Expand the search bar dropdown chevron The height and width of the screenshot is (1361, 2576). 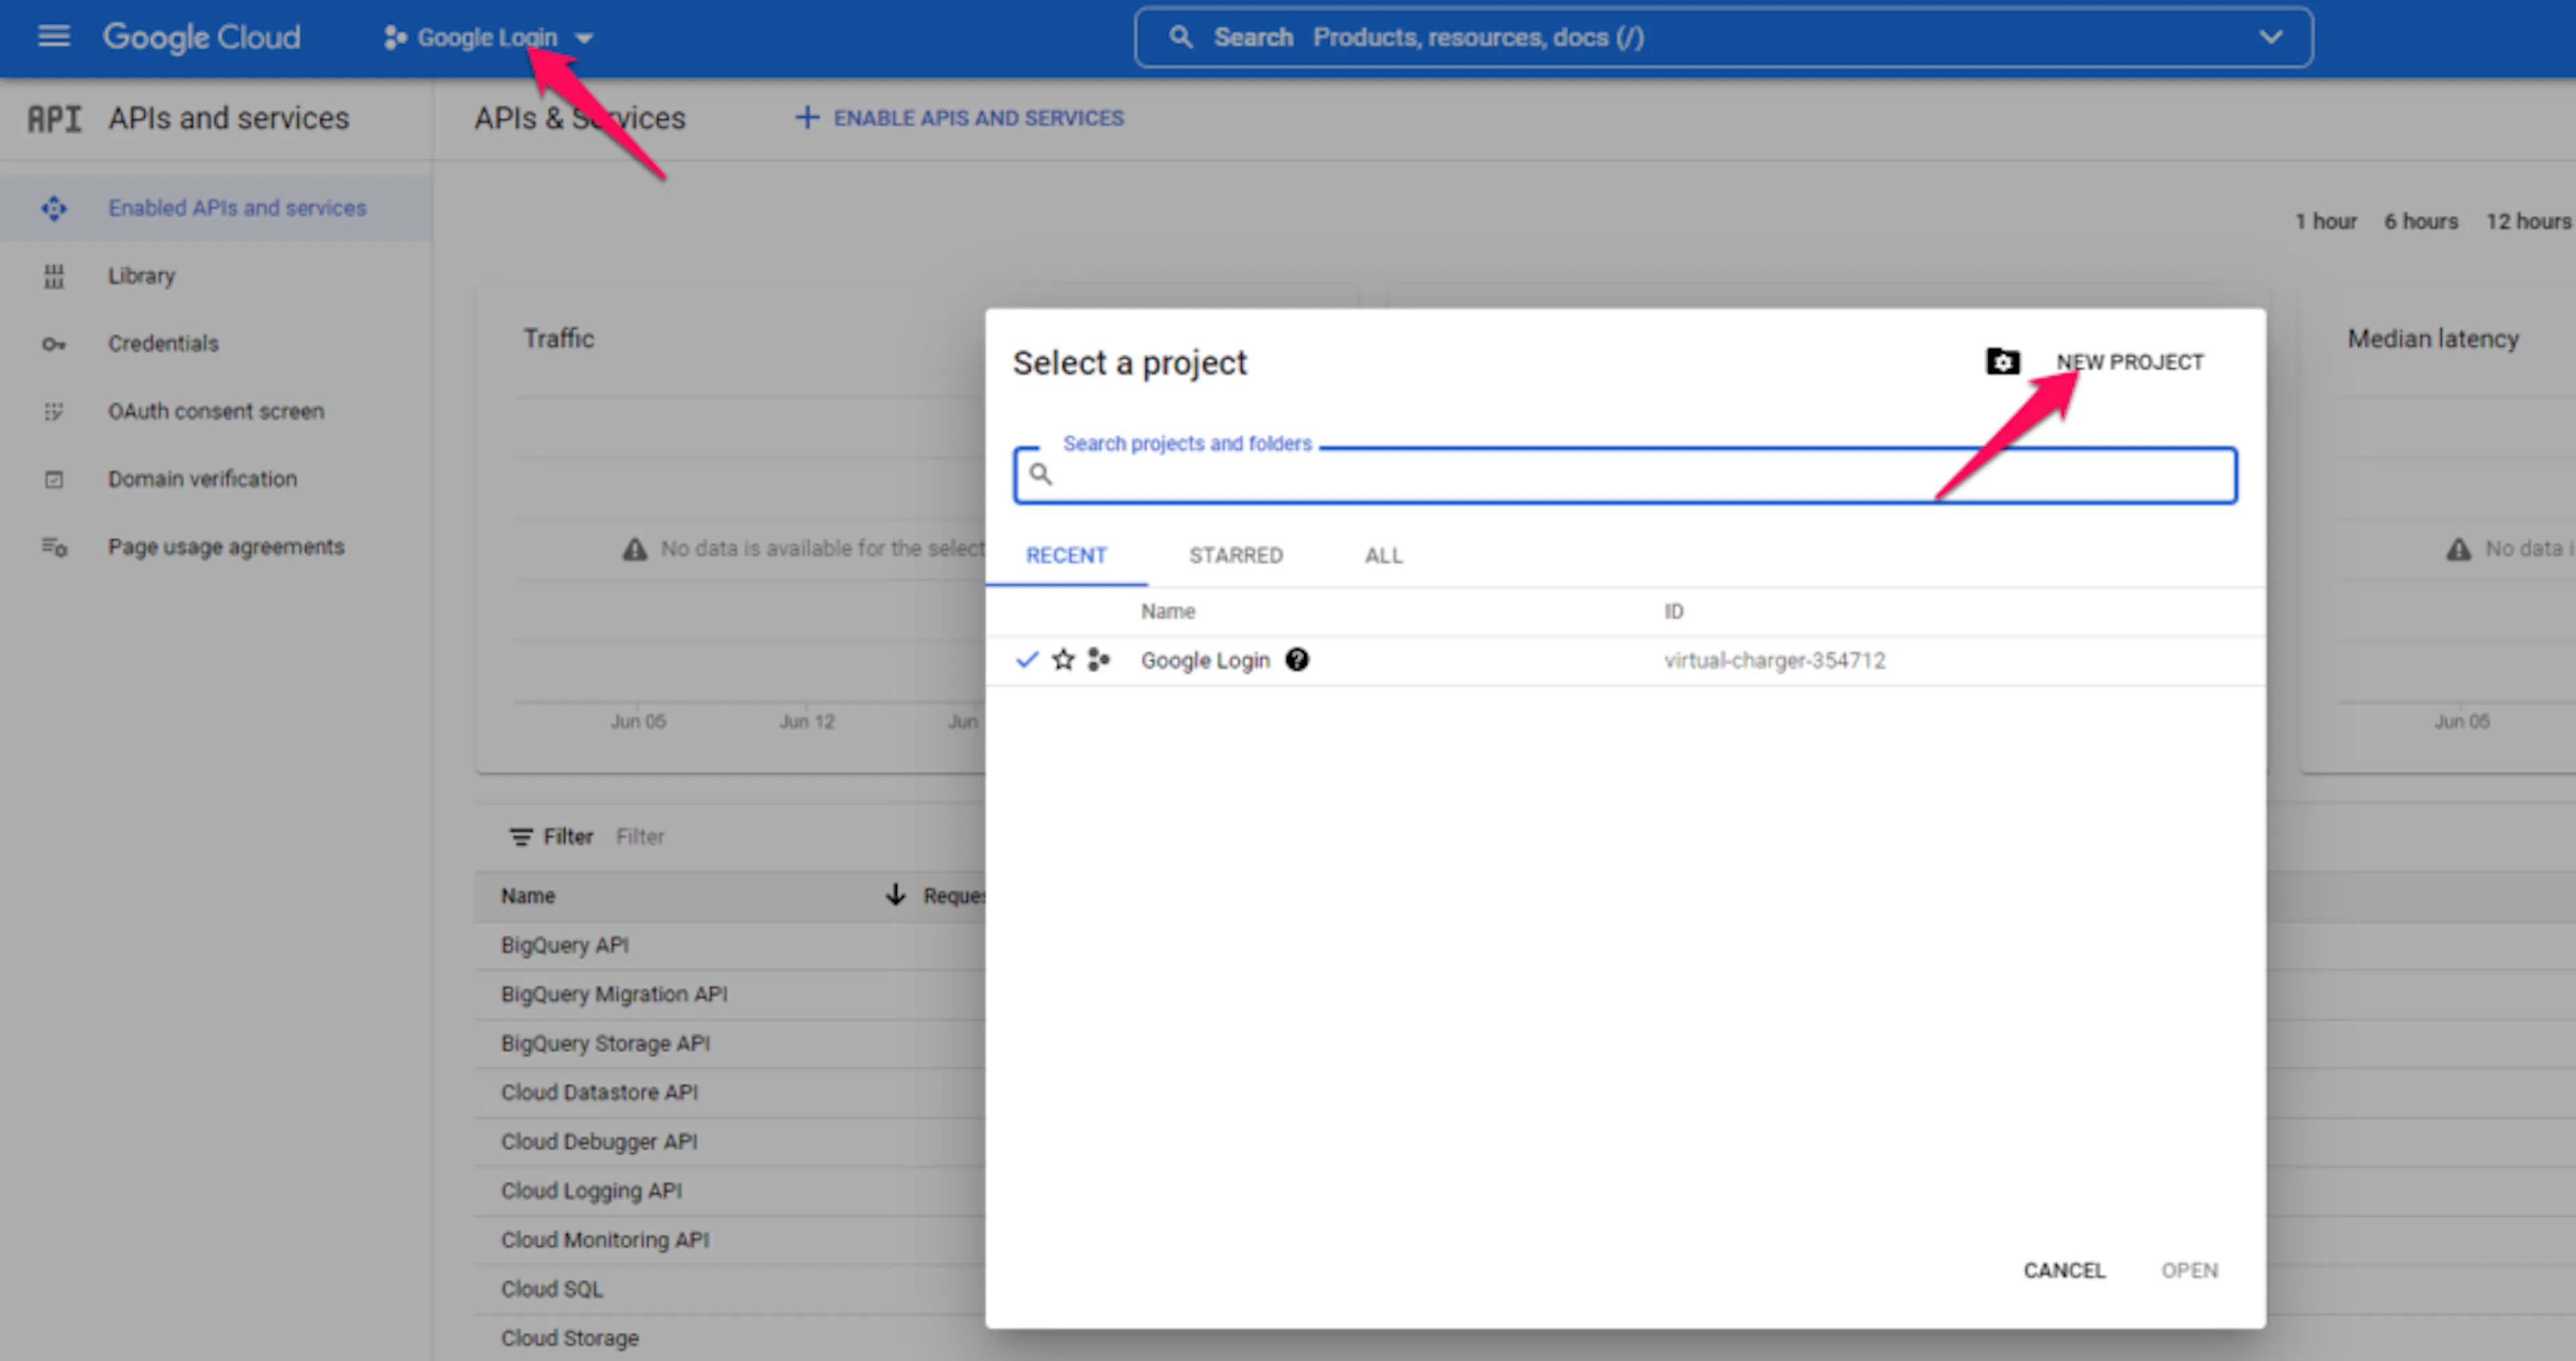click(2271, 37)
